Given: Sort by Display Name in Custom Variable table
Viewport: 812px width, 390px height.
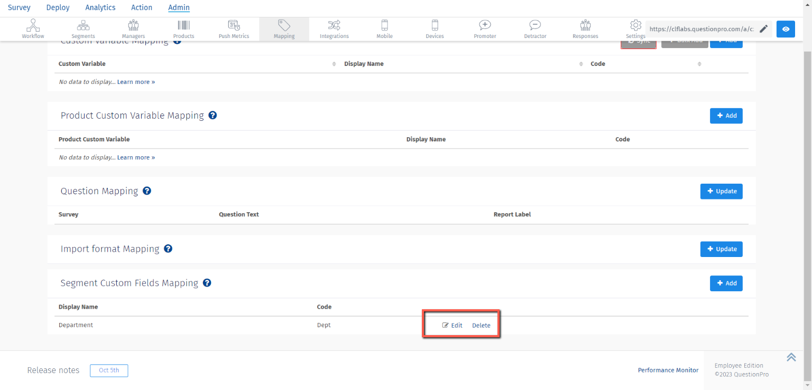Looking at the screenshot, I should click(581, 64).
